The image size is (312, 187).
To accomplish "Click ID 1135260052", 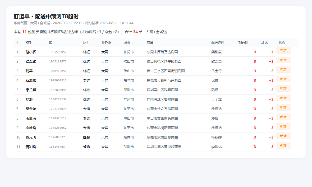I will (x=58, y=128).
